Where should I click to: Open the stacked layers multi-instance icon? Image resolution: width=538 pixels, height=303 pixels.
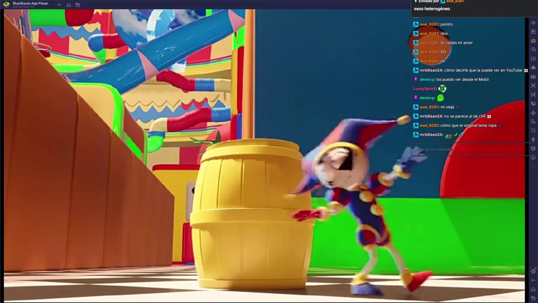533,148
